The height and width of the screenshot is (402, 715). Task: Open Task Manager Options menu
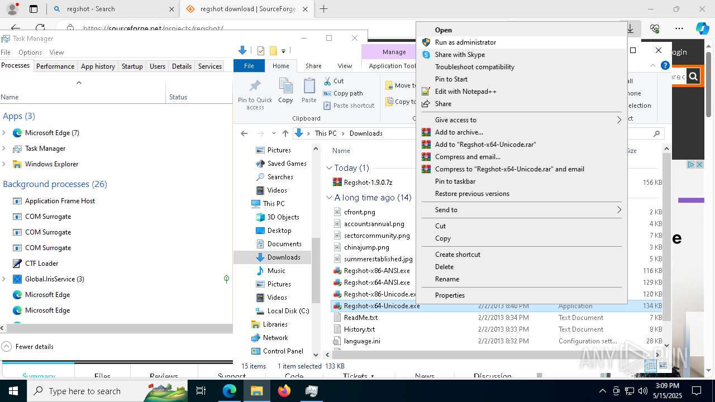click(30, 52)
